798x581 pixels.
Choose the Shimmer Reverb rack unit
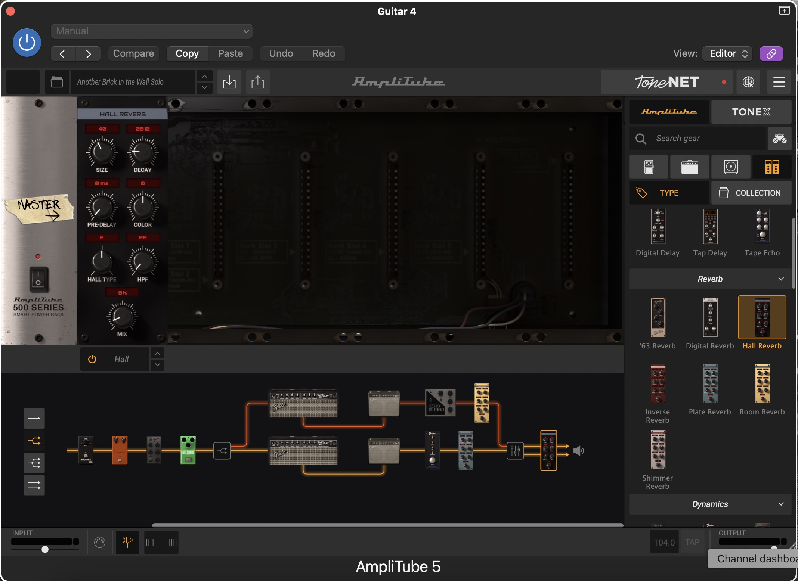click(x=658, y=459)
